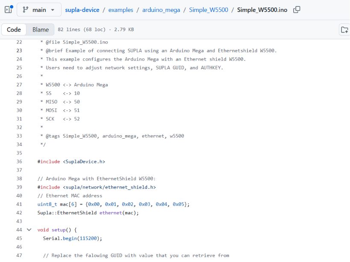Click the supla/network/ethernet_shield.h include path
Image resolution: width=350 pixels, height=262 pixels.
coord(109,187)
